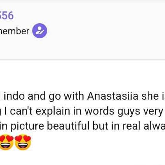Screen dimensions: 165x165
Task: Select the name Anastasiia in the post
Action: [x=113, y=96]
